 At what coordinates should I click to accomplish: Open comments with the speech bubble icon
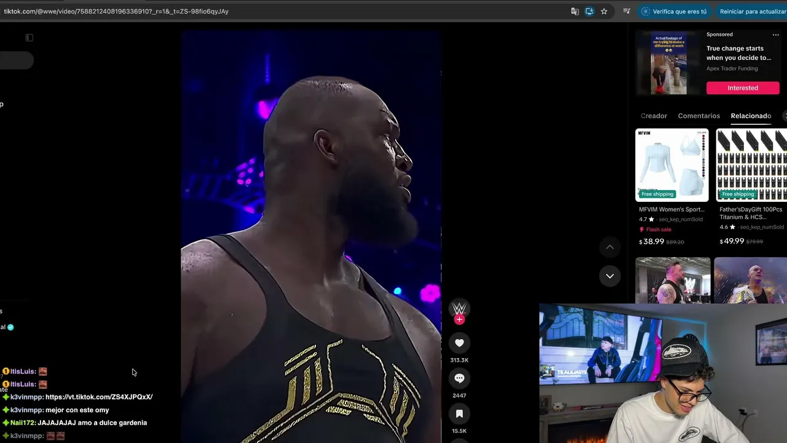point(459,378)
